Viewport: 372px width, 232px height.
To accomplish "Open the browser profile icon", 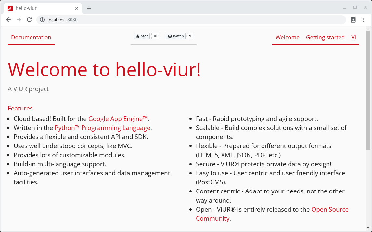I will (x=353, y=20).
